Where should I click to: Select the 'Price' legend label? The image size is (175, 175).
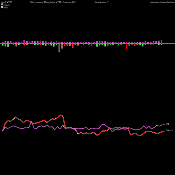click(6, 8)
